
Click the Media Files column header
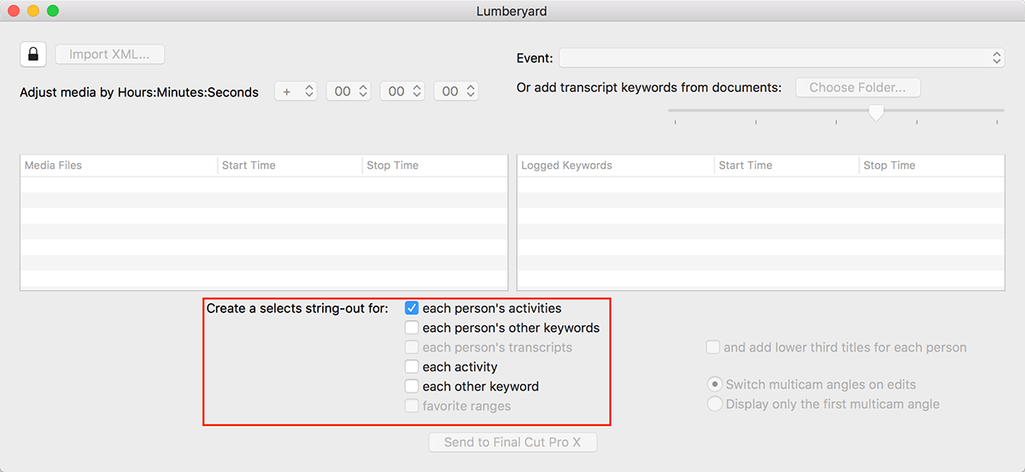point(119,166)
